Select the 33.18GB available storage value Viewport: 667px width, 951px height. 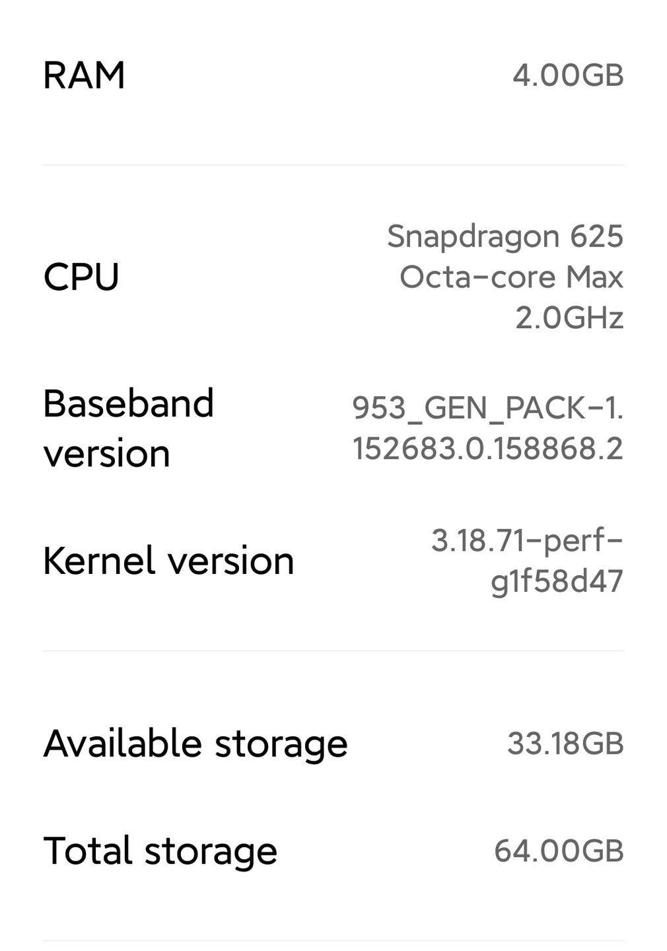click(565, 744)
